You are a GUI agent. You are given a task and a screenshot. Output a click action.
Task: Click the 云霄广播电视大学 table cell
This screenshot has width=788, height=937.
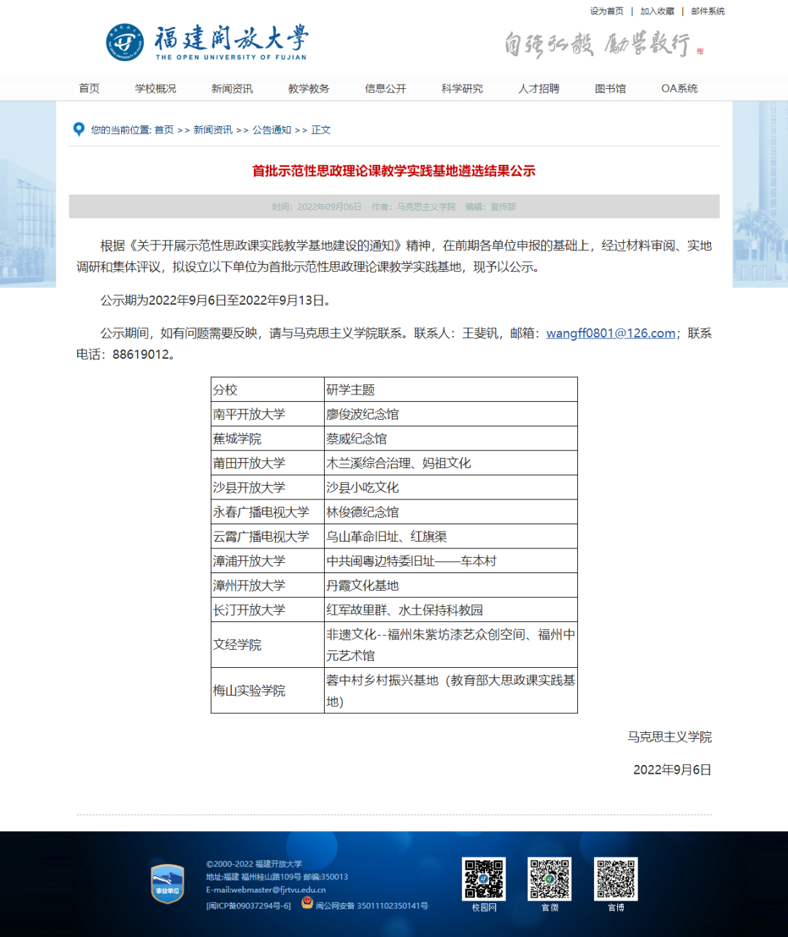(x=268, y=537)
